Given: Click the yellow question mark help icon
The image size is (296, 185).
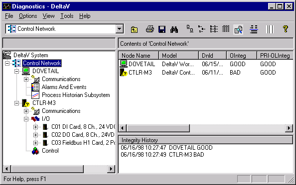Looking at the screenshot, I should 286,29.
